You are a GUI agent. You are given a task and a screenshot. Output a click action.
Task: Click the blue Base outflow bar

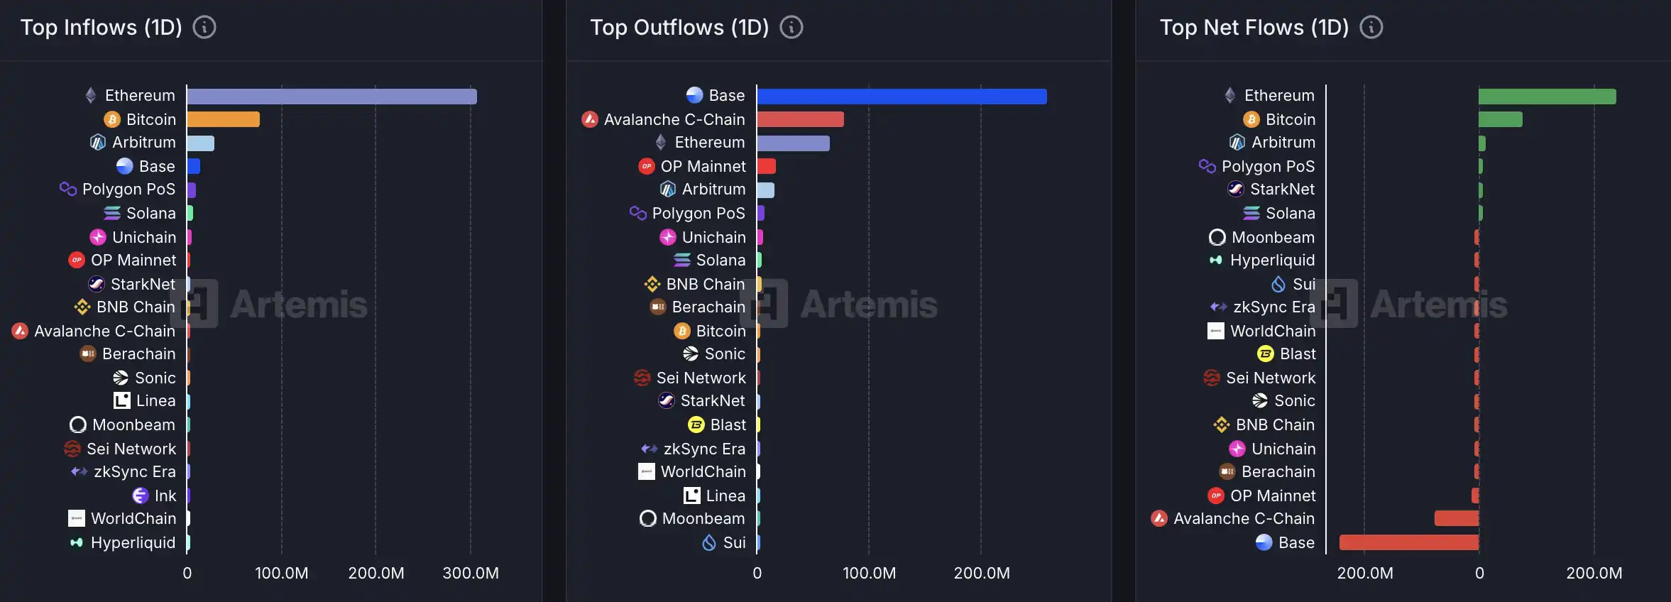[x=902, y=97]
